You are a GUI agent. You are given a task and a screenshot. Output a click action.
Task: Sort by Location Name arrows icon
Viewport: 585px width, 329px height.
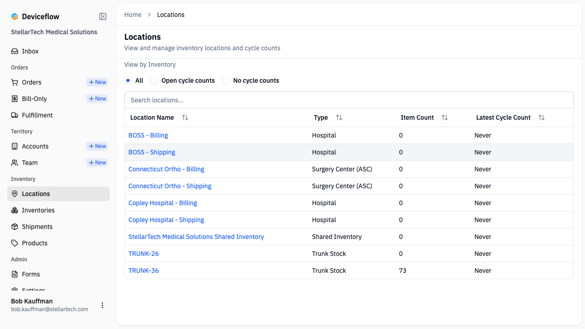185,117
